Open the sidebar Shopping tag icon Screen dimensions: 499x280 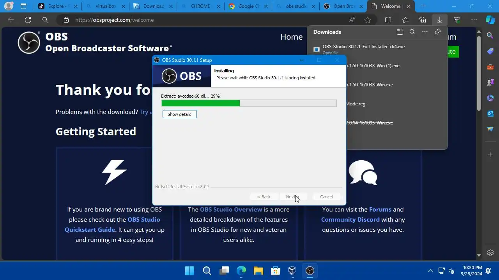tap(490, 51)
